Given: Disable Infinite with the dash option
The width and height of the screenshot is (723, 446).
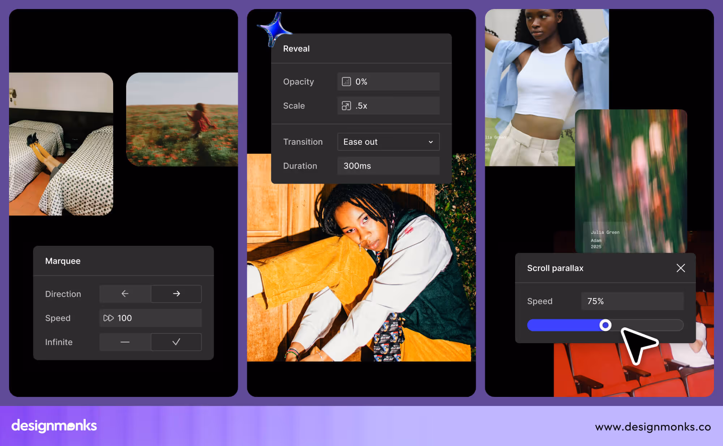Looking at the screenshot, I should tap(125, 342).
